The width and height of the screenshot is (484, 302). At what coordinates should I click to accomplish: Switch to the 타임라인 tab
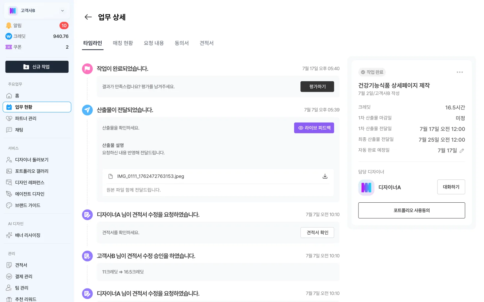(93, 43)
